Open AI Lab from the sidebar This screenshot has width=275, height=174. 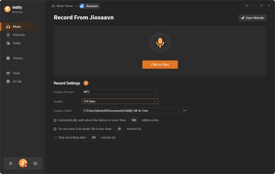(x=17, y=81)
